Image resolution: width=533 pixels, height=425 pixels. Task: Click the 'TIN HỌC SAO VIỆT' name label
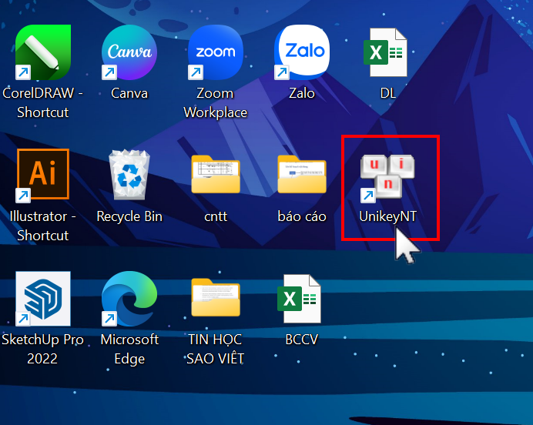216,349
